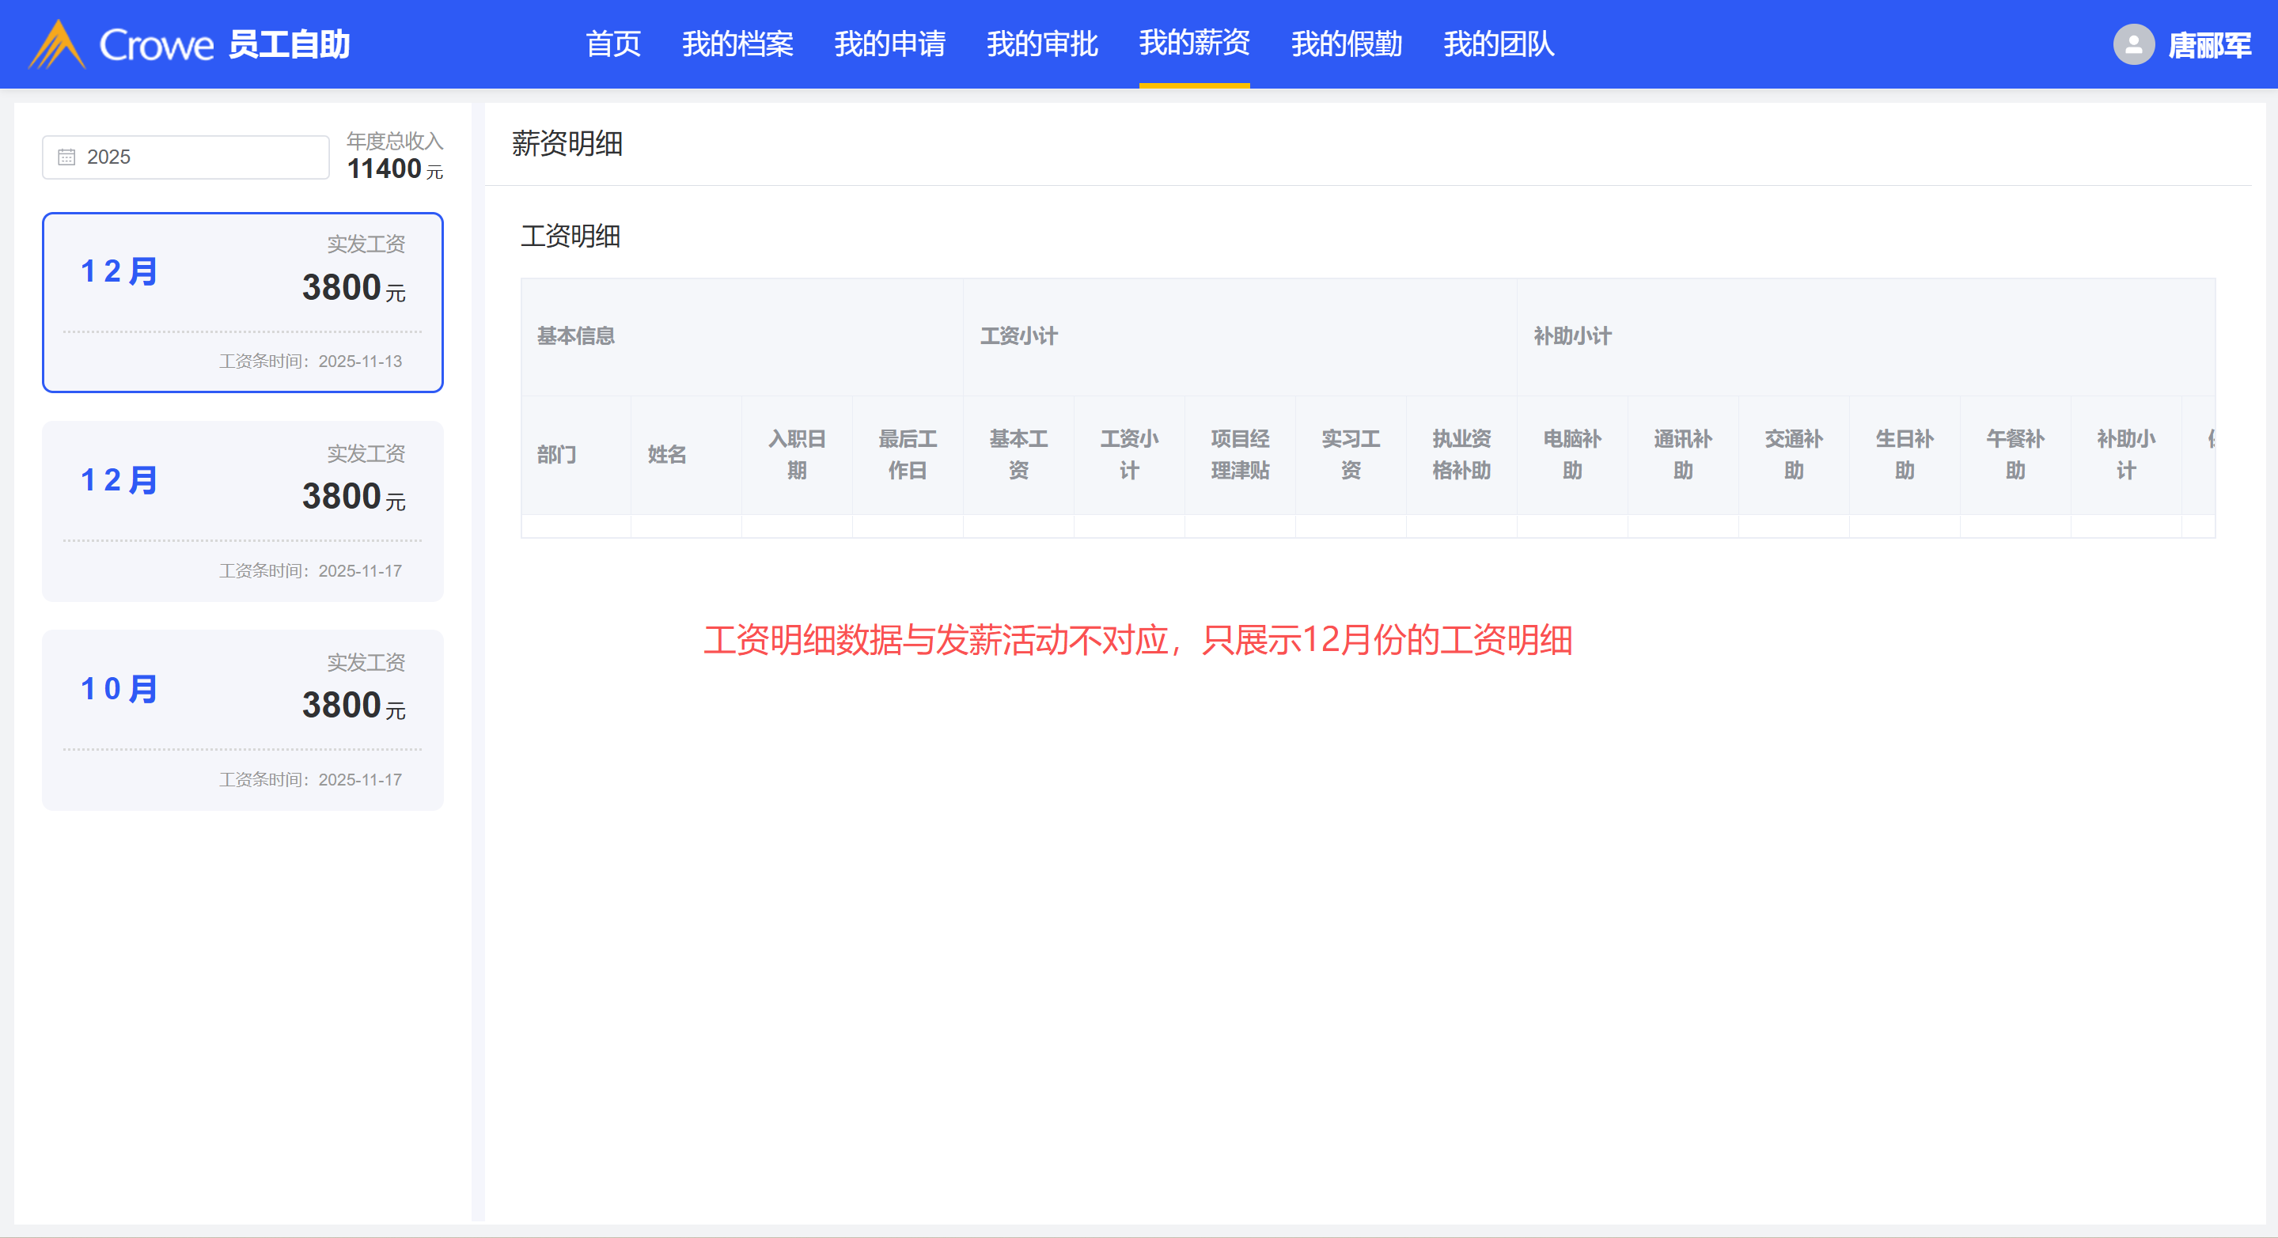The height and width of the screenshot is (1238, 2278).
Task: Open 我的档案 menu item
Action: [737, 44]
